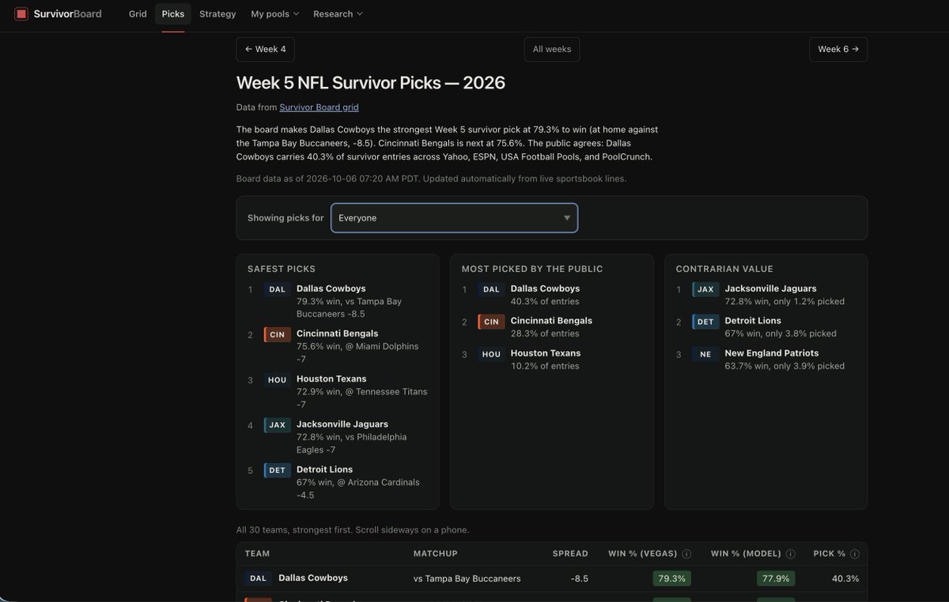Click the JAX badge in Contrarian Value
The width and height of the screenshot is (949, 602).
tap(705, 289)
